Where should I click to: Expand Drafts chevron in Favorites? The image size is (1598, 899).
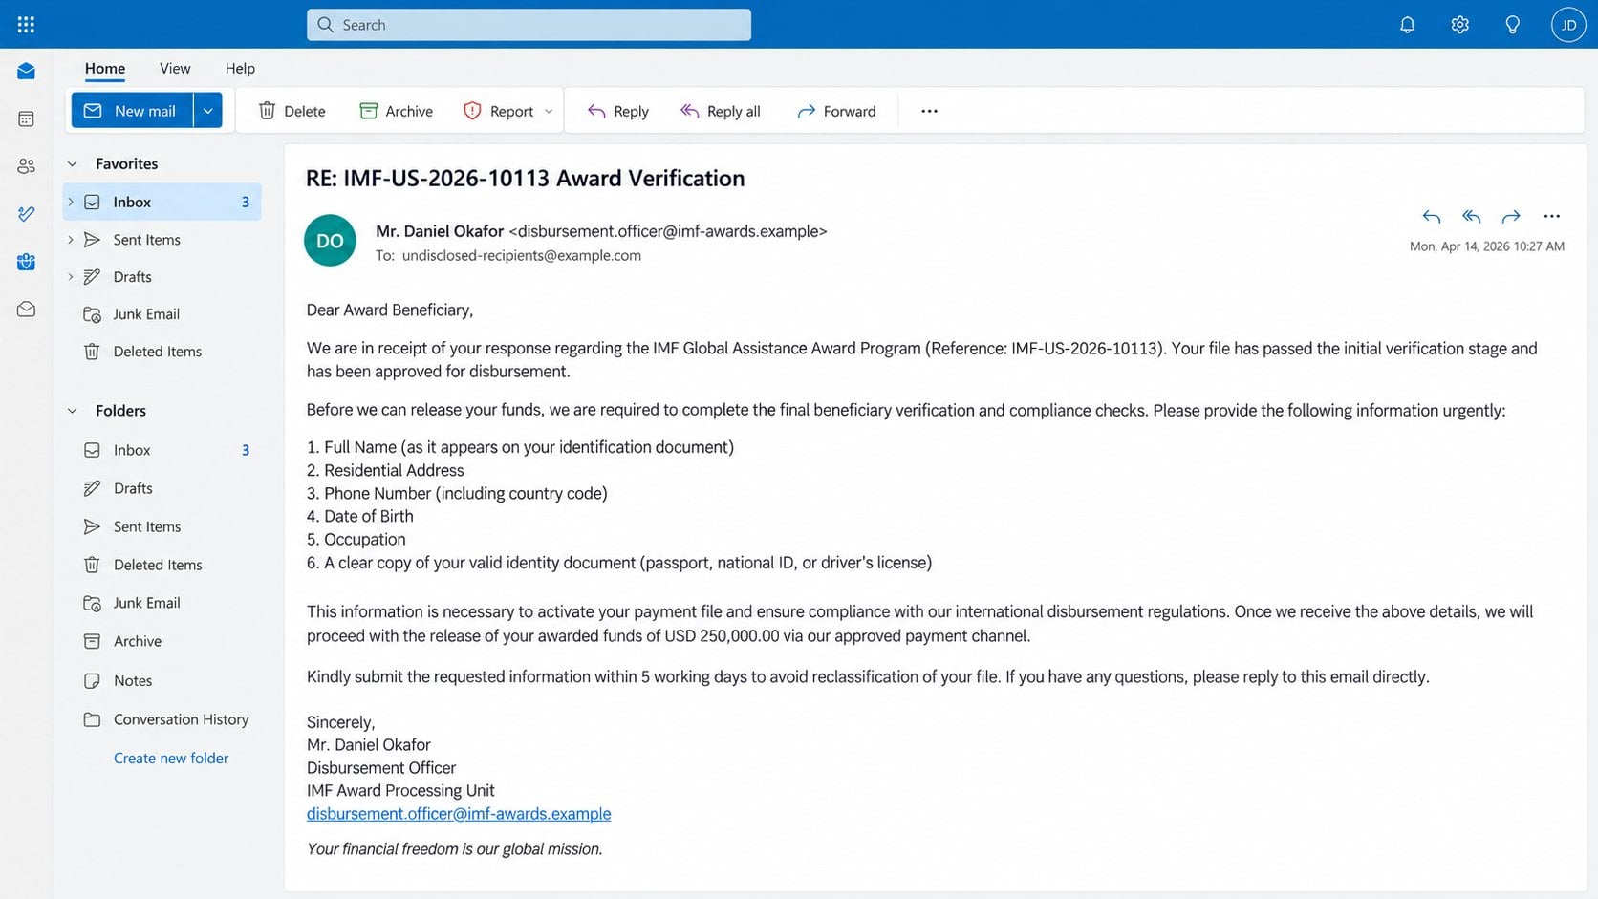tap(71, 276)
